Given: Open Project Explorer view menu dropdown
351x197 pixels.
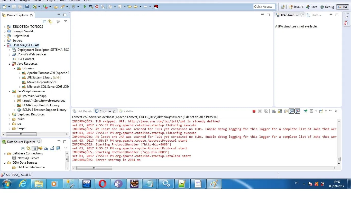Looking at the screenshot, I should click(x=66, y=21).
